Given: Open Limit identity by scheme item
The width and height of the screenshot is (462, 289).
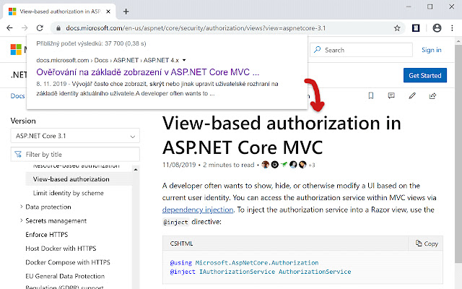Looking at the screenshot, I should tap(69, 193).
